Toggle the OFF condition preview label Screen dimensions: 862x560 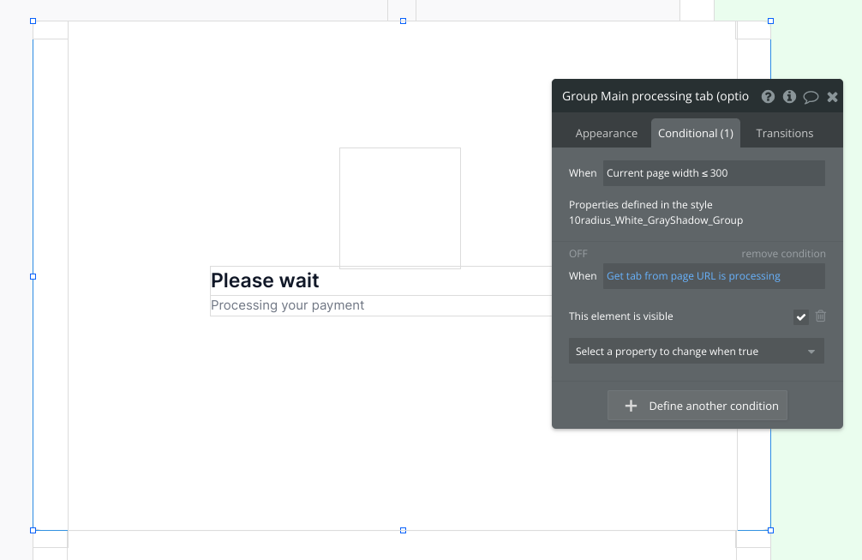(x=578, y=254)
